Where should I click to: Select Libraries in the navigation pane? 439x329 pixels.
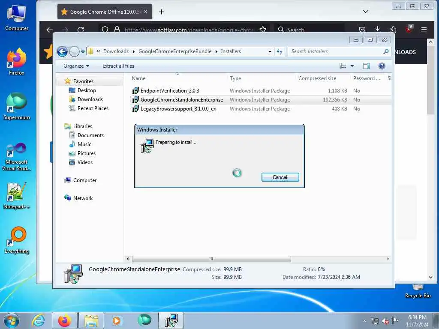click(83, 126)
